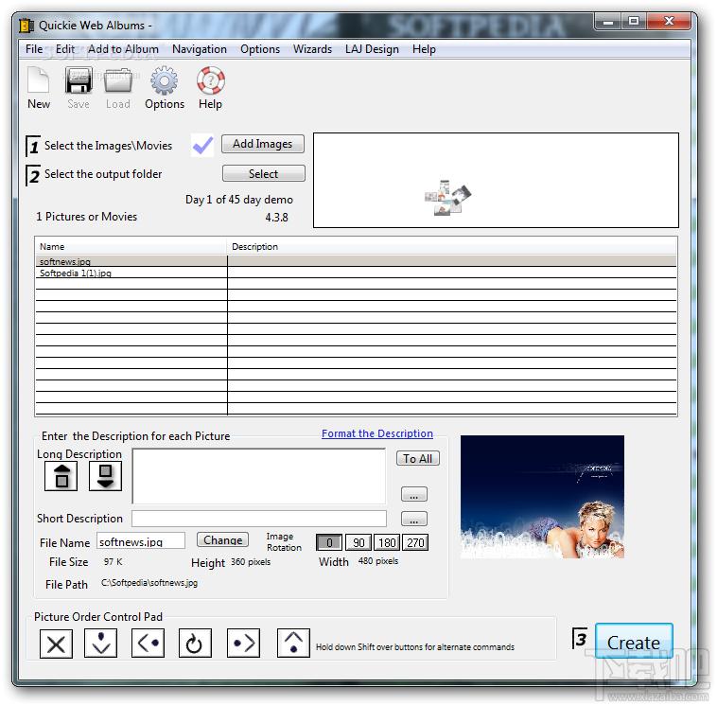The image size is (717, 706).
Task: Click the Create button
Action: (x=634, y=641)
